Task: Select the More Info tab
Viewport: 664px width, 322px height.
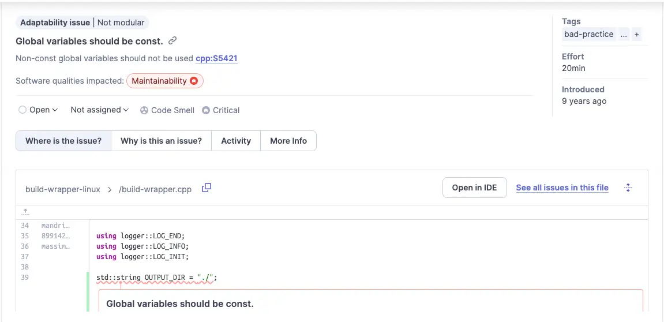Action: [288, 141]
